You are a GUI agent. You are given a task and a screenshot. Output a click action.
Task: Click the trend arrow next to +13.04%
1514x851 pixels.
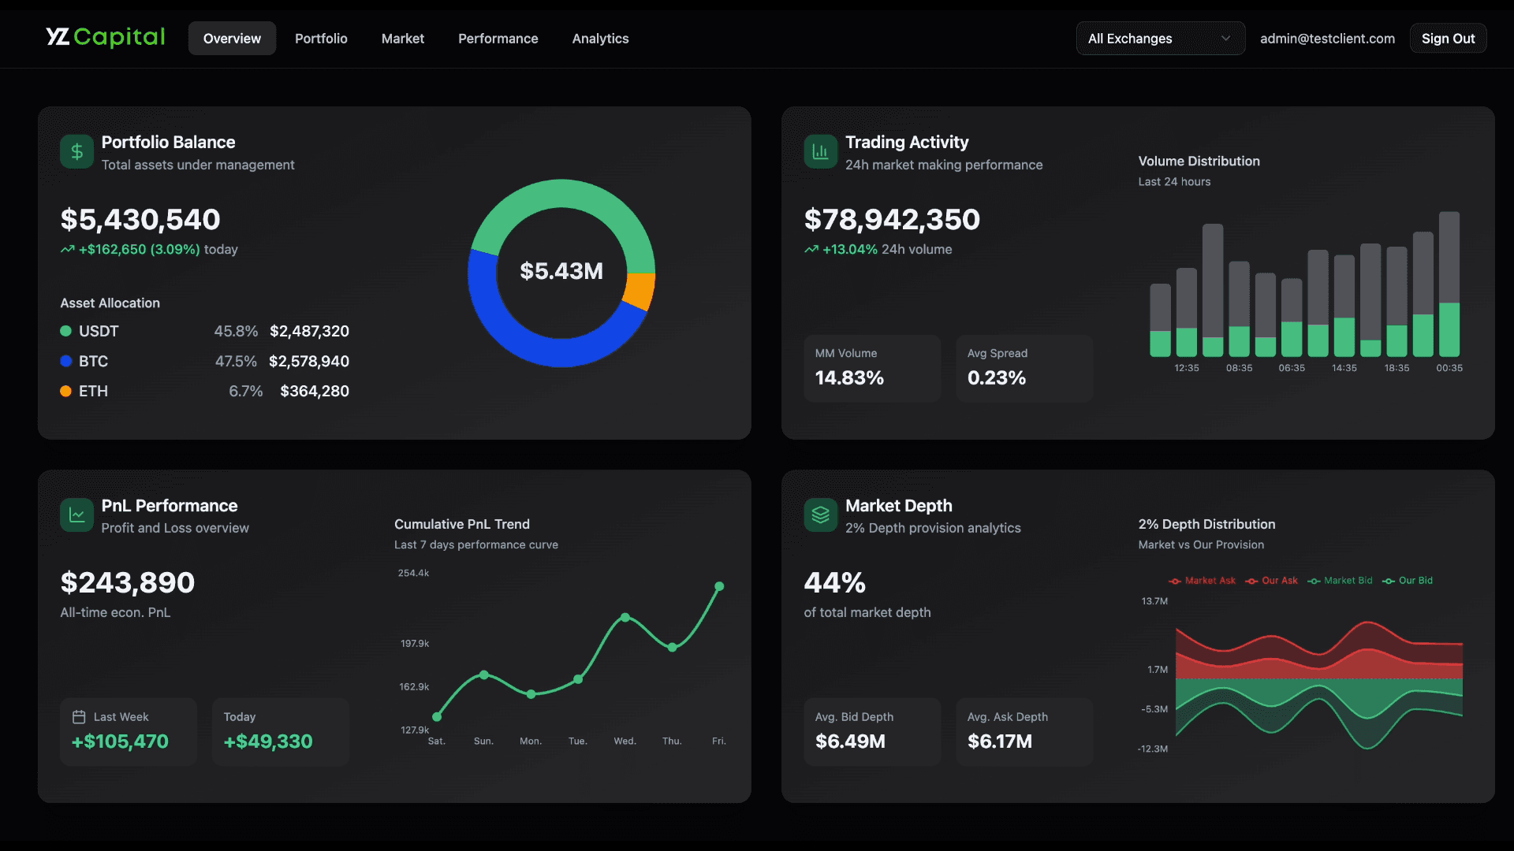click(x=811, y=249)
